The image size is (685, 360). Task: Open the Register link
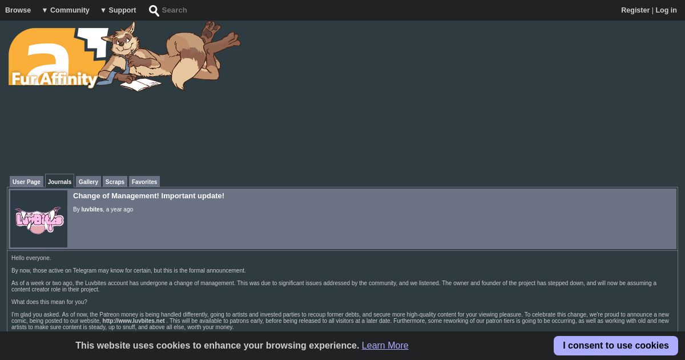(635, 10)
